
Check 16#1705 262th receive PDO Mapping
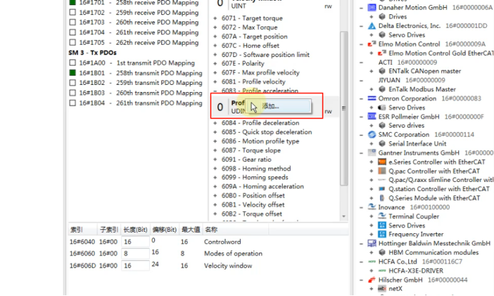[x=73, y=43]
